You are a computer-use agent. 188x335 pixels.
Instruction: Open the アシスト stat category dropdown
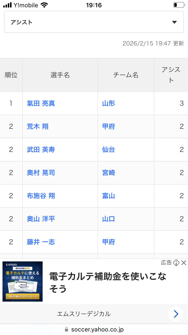pyautogui.click(x=94, y=22)
